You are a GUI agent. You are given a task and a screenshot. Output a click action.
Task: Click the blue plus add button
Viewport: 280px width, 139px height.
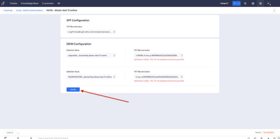pos(235,3)
